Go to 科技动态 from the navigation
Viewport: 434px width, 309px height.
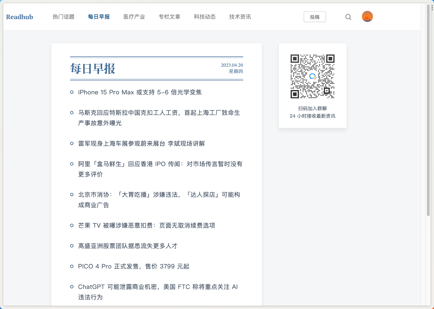click(205, 17)
